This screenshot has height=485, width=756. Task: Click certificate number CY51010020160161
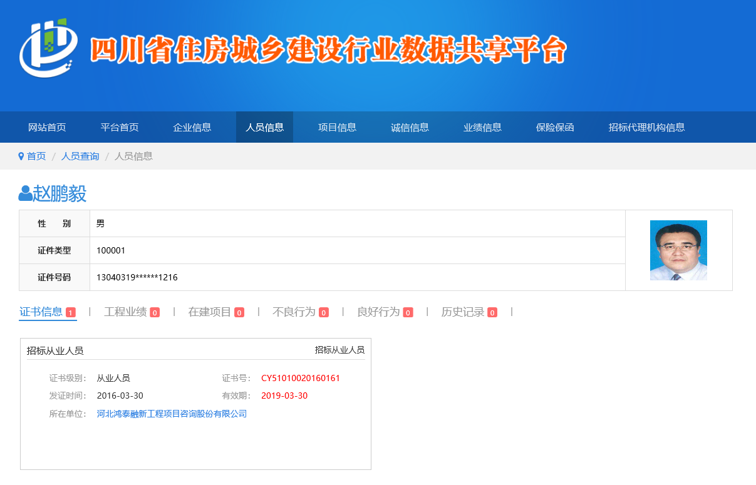pos(301,378)
